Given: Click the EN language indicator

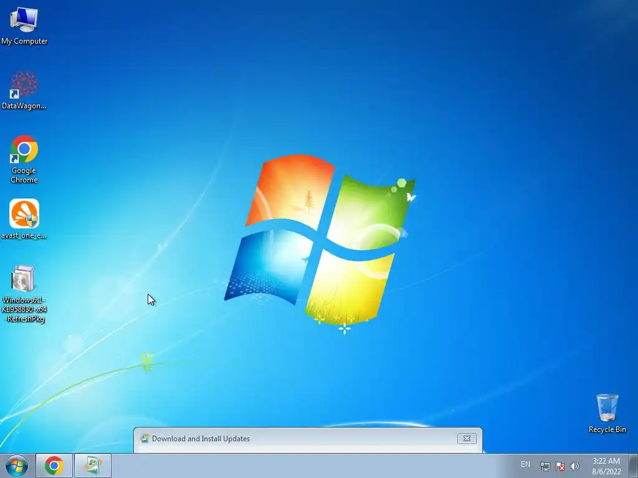Looking at the screenshot, I should [x=525, y=464].
